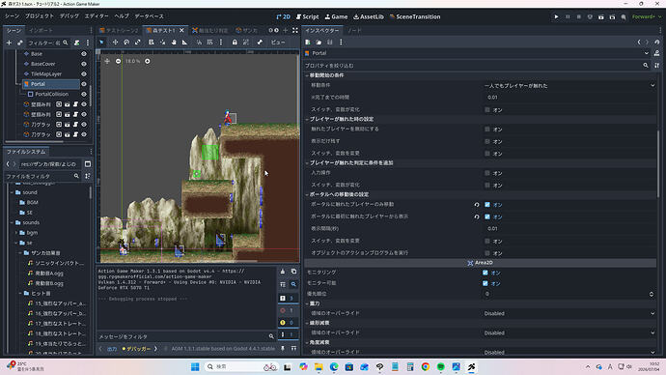
Task: Toggle the モニタリング checkbox under Area2D
Action: [x=486, y=273]
